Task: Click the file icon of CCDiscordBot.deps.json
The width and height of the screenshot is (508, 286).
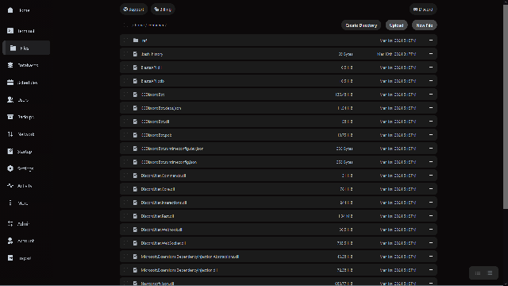Action: tap(135, 108)
